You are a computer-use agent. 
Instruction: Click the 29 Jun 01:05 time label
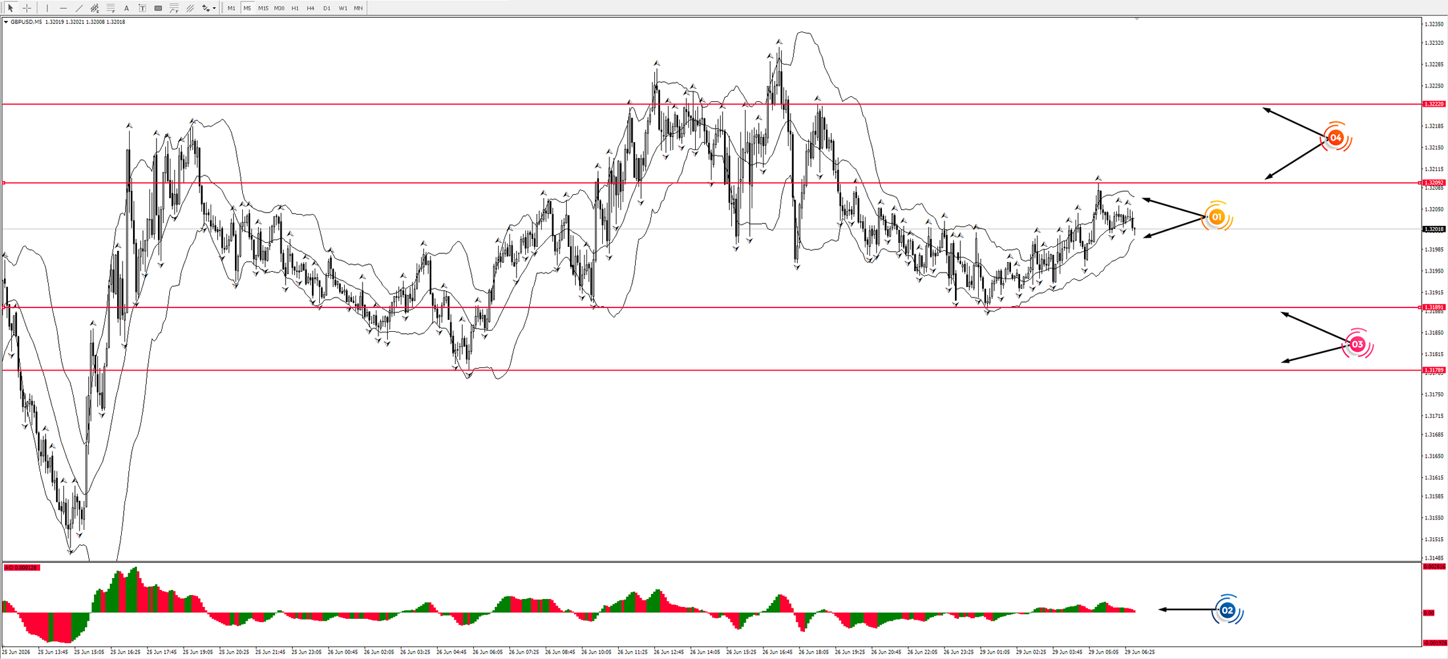click(x=995, y=652)
